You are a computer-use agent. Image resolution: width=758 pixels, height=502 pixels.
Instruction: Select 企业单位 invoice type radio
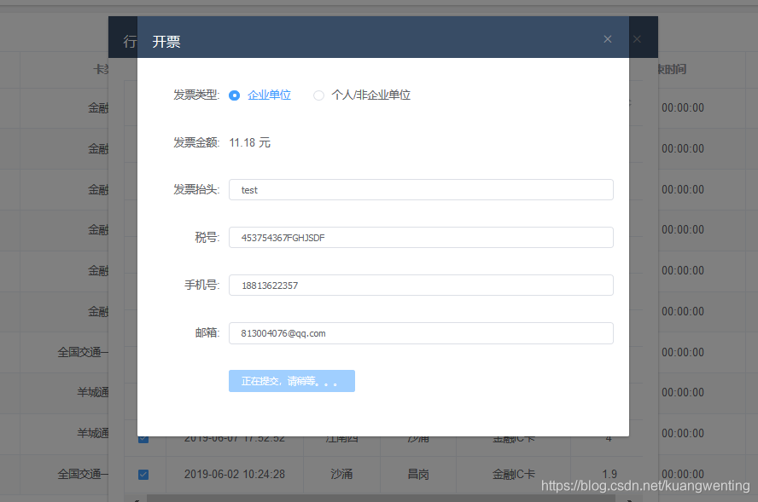[235, 95]
